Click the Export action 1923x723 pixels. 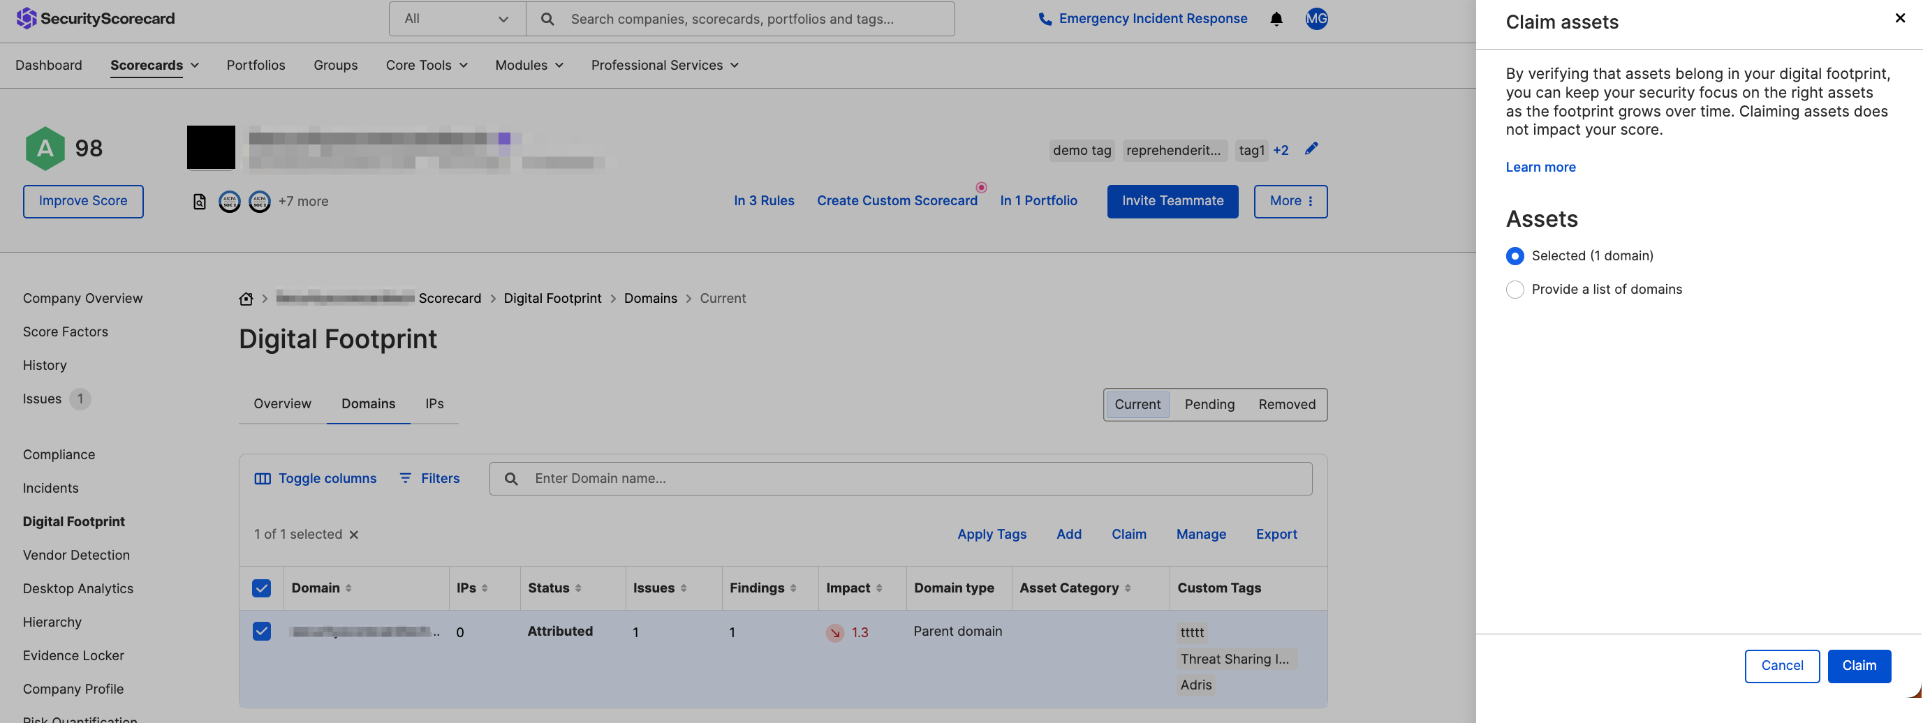(x=1276, y=535)
